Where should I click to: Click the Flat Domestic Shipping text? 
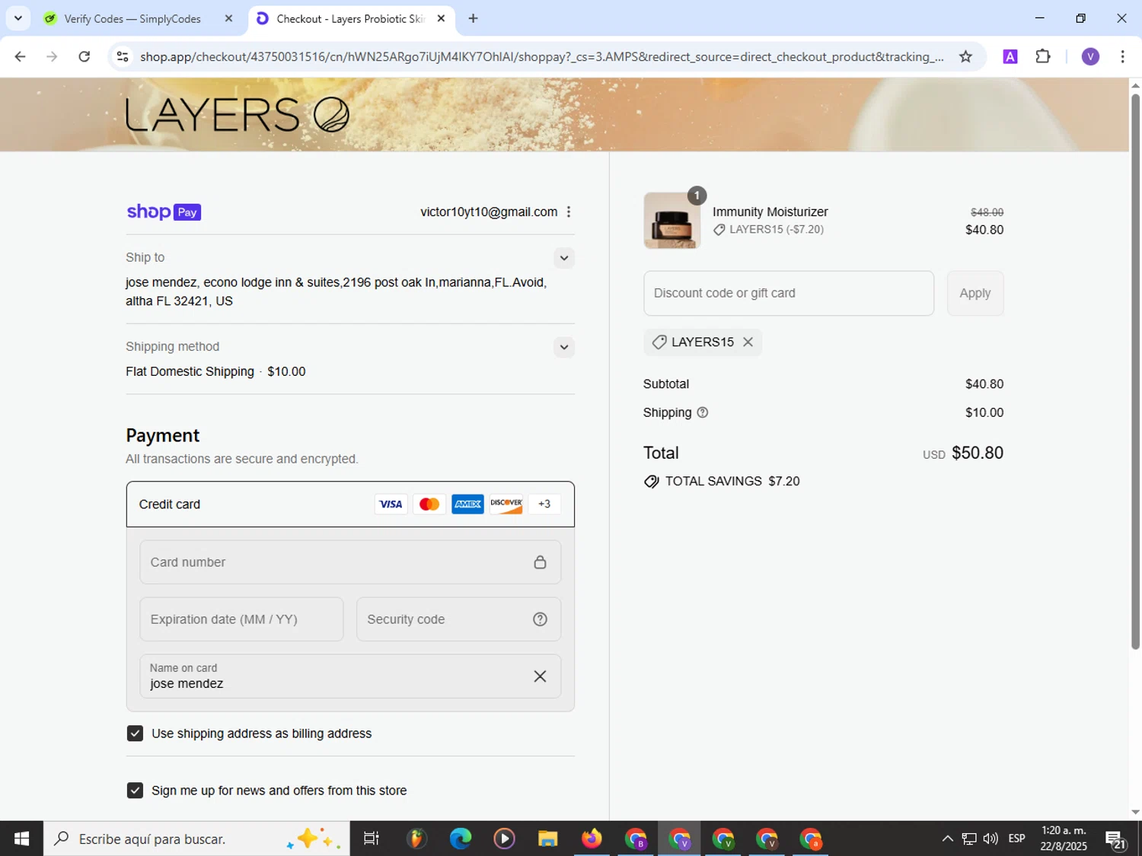(x=190, y=371)
